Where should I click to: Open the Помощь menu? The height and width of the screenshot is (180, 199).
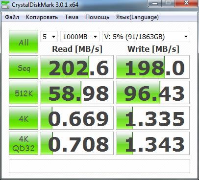tap(97, 17)
